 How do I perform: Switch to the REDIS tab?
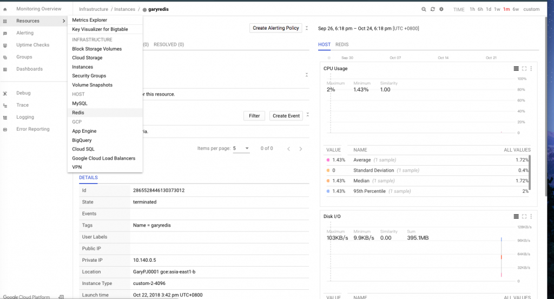click(342, 44)
